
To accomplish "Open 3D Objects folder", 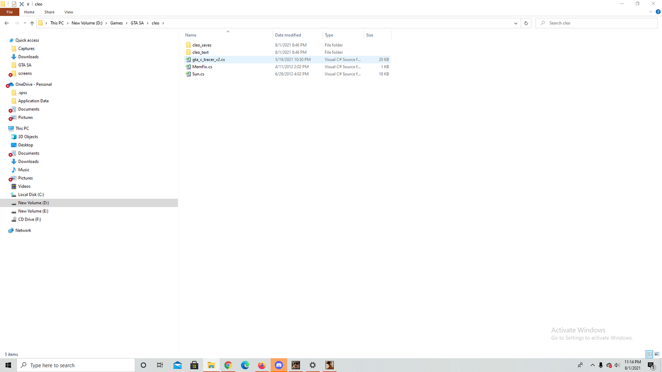I will point(28,136).
